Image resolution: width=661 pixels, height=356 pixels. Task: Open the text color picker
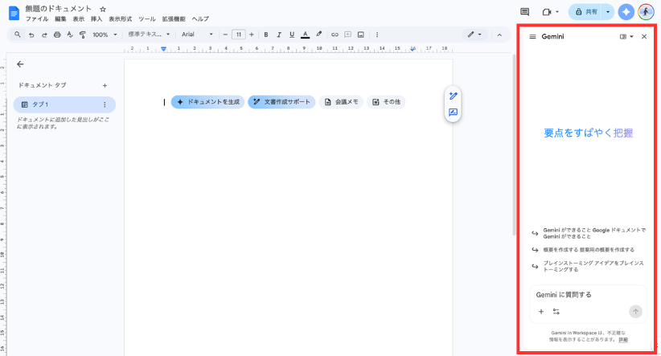[306, 35]
